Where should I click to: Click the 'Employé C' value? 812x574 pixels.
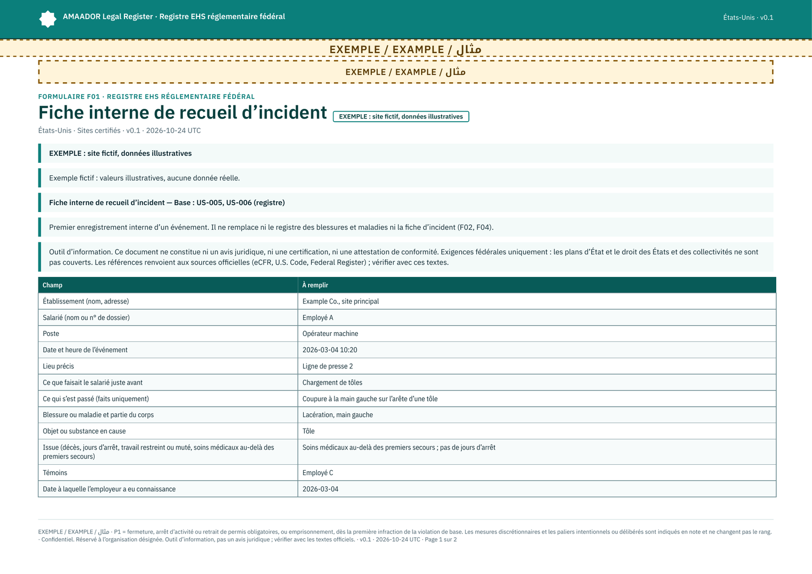537,473
